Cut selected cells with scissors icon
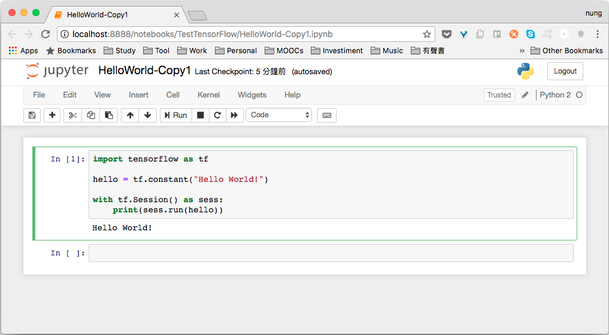The width and height of the screenshot is (609, 335). click(x=72, y=115)
